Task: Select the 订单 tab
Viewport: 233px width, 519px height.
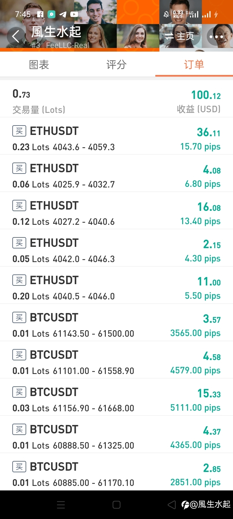Action: (194, 65)
